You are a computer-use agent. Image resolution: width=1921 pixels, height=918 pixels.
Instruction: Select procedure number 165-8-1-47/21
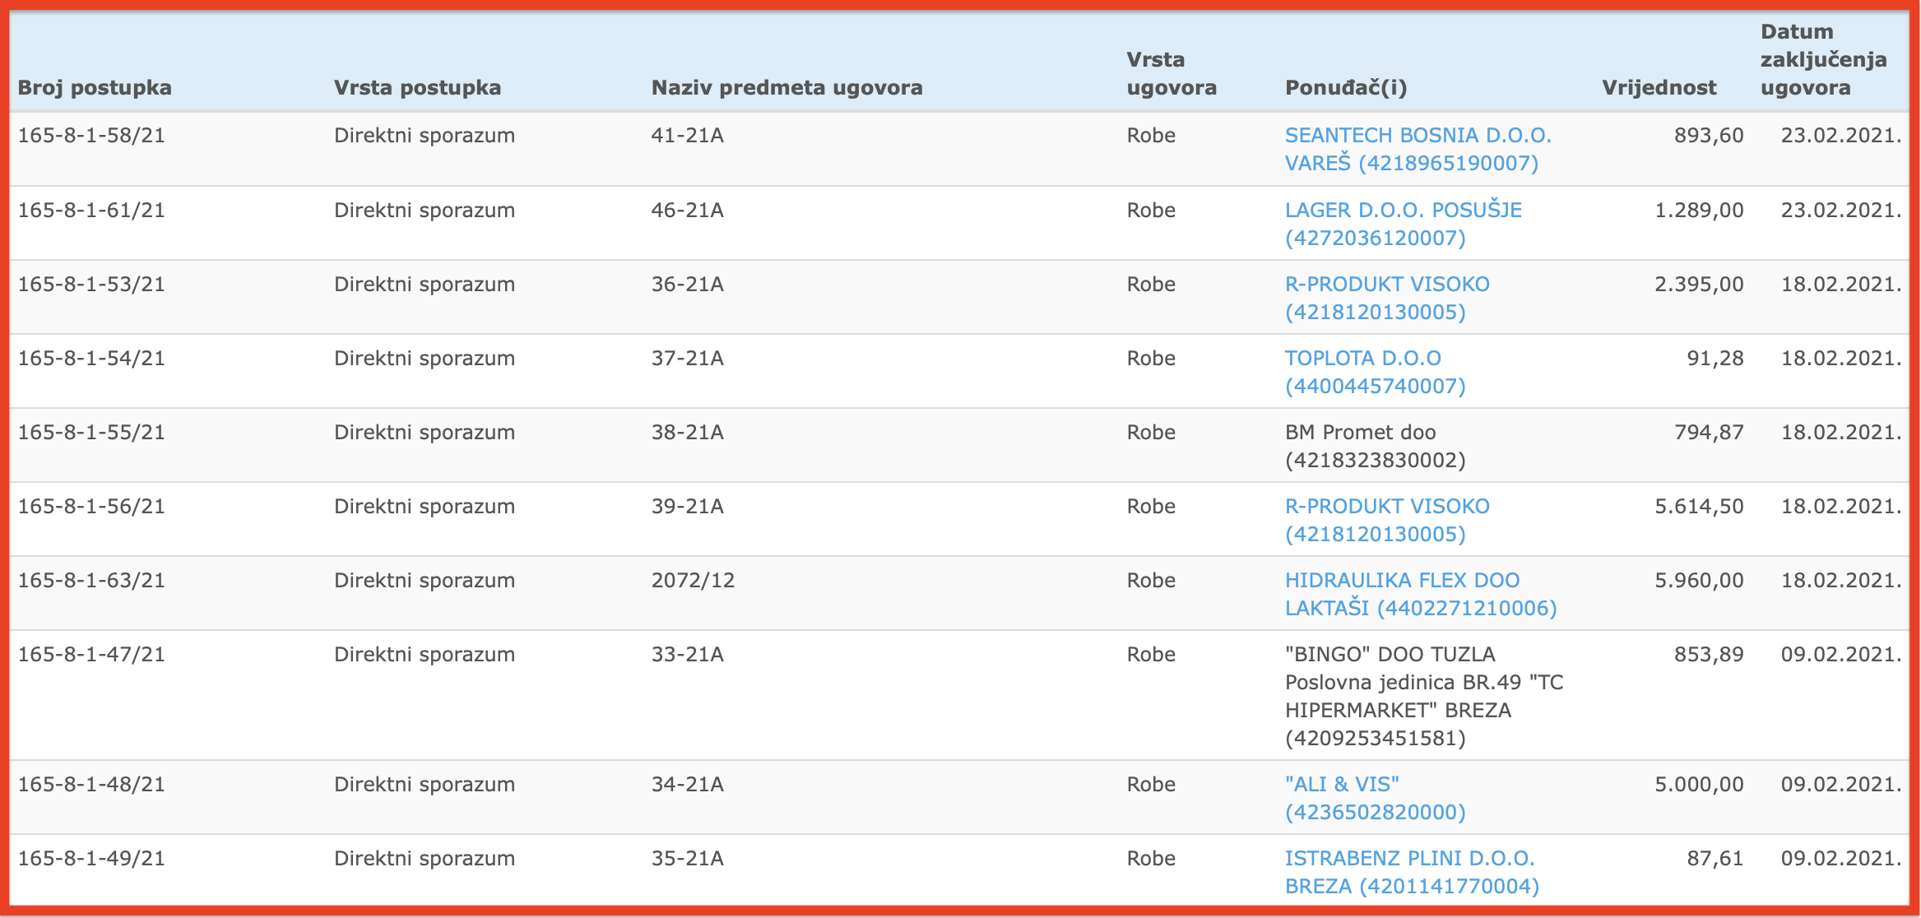click(91, 654)
